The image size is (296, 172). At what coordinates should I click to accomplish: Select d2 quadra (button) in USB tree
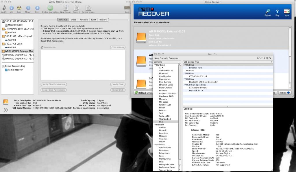(x=198, y=88)
